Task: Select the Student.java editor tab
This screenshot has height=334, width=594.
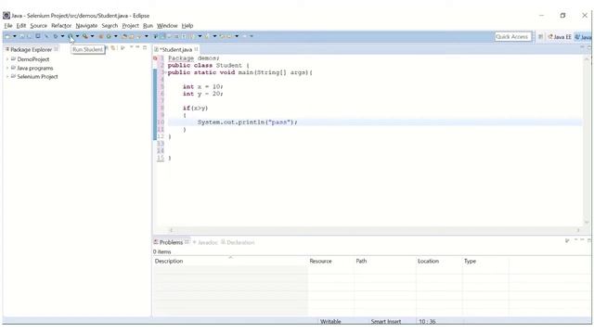Action: pyautogui.click(x=176, y=49)
